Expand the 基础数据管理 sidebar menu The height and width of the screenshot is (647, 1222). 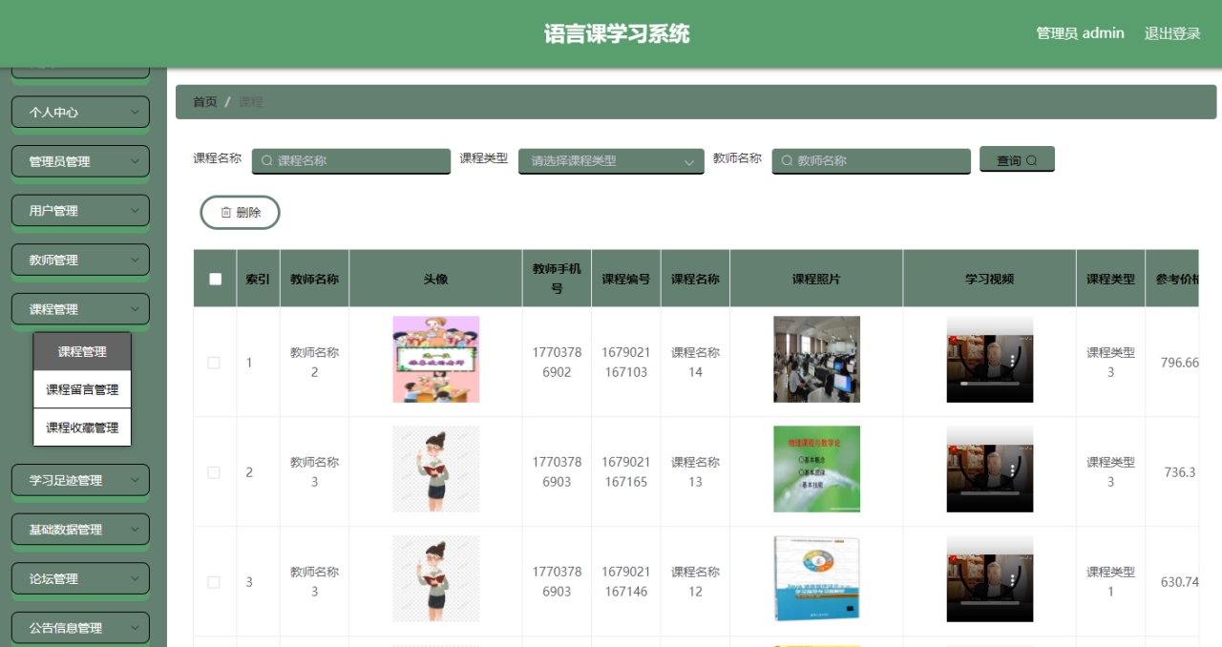click(x=80, y=530)
